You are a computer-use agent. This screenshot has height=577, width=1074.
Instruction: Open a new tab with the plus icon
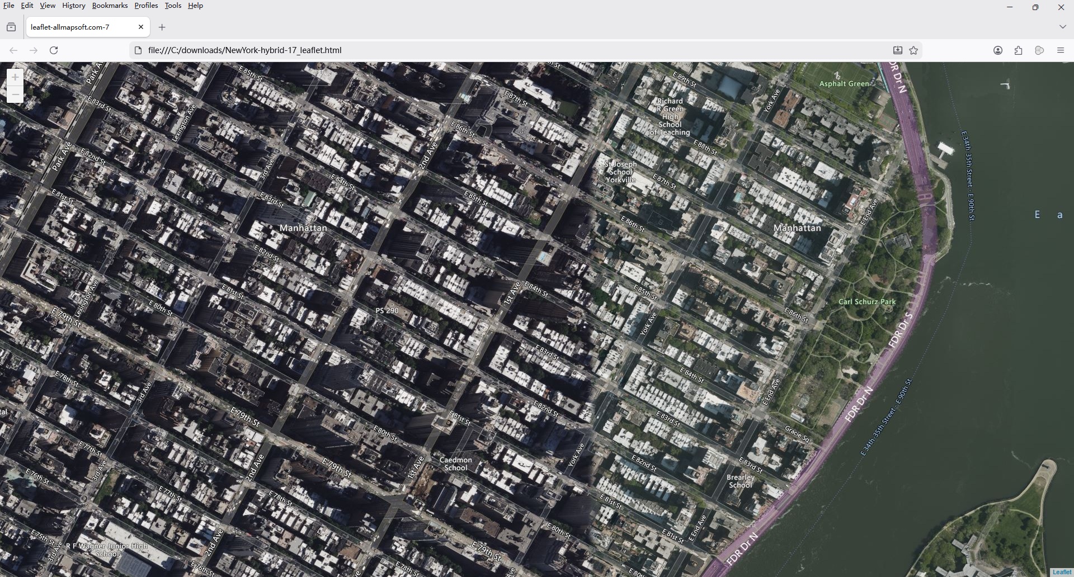(162, 27)
